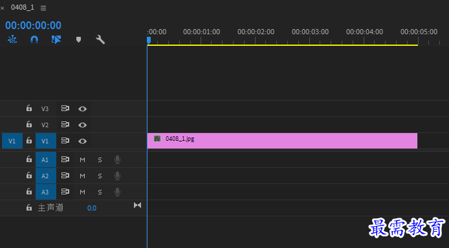This screenshot has height=248, width=449.
Task: Solo audio track A3
Action: 100,192
